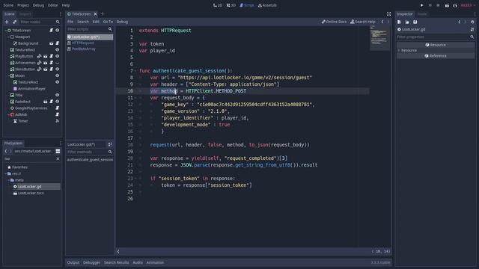The height and width of the screenshot is (269, 479).
Task: Create new resource in Inspector
Action: coord(399,22)
